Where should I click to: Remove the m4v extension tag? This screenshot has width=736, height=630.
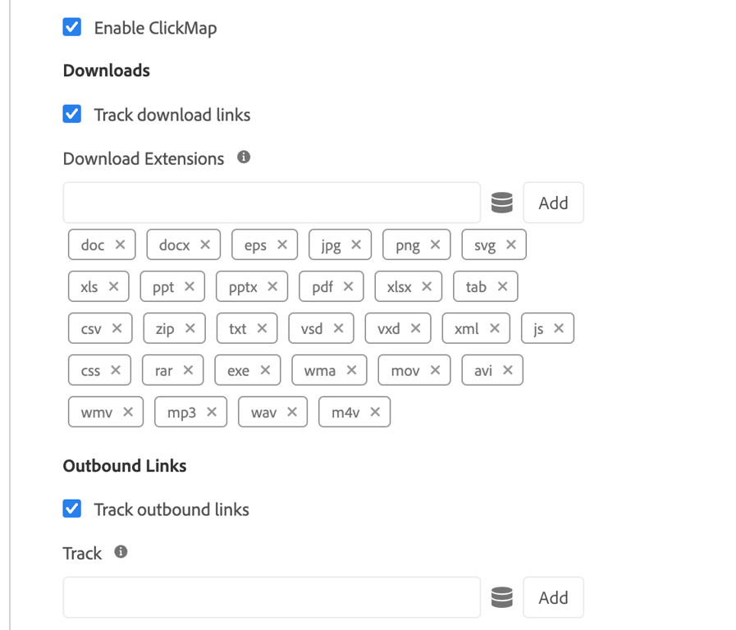click(x=375, y=412)
